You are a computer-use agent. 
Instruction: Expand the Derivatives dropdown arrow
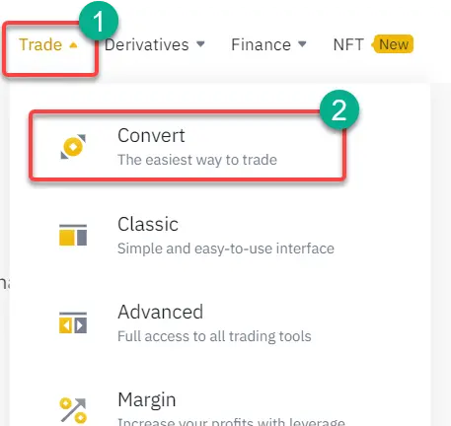(x=200, y=43)
